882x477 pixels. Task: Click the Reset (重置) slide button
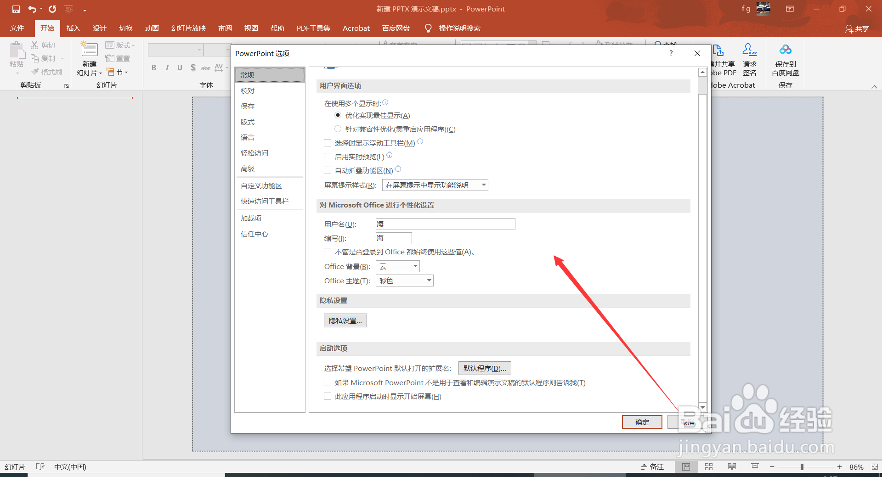pos(118,58)
